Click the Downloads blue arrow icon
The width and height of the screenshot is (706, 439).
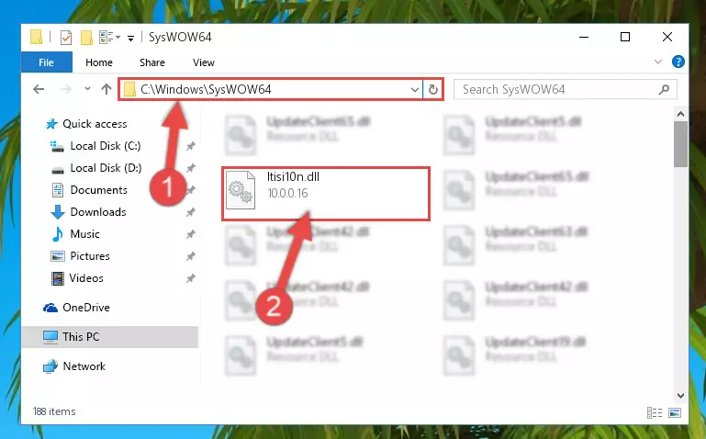click(58, 212)
